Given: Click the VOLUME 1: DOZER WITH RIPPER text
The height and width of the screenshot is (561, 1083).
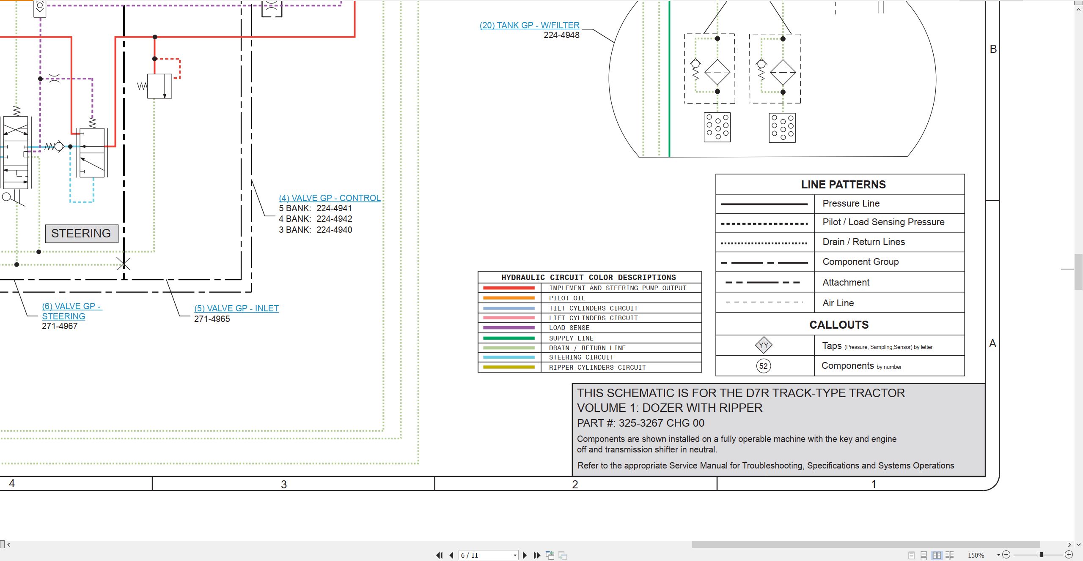Looking at the screenshot, I should (x=670, y=408).
